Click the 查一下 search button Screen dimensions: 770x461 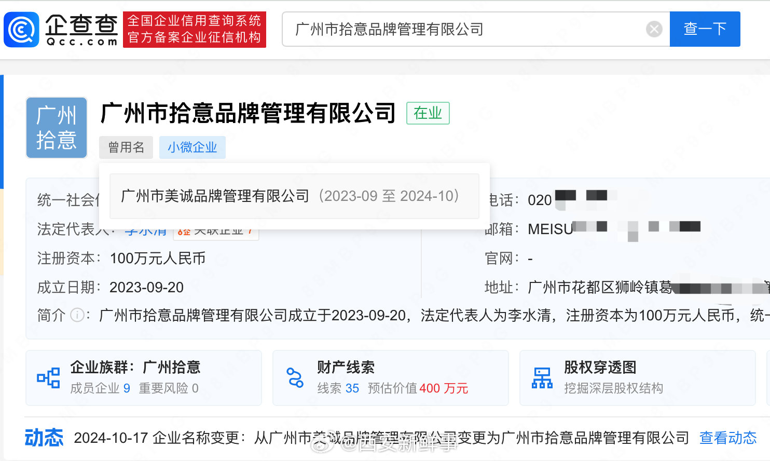(705, 29)
